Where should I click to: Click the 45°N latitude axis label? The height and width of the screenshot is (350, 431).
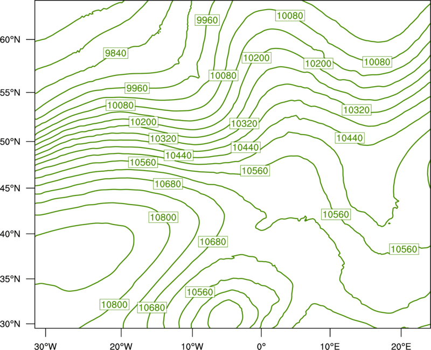pyautogui.click(x=10, y=188)
